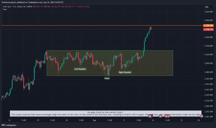Select the Left Shoulder label

click(x=80, y=69)
